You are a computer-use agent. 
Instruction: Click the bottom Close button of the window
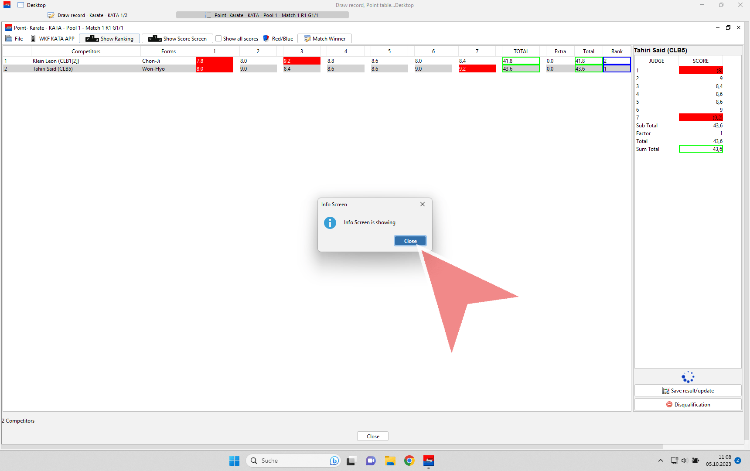(372, 437)
